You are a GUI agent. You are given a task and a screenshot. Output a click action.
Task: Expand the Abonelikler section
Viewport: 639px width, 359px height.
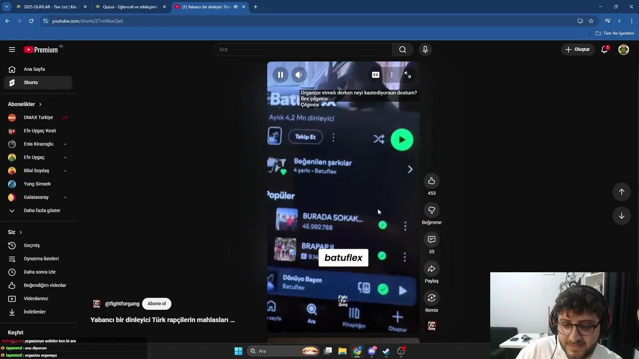25,104
